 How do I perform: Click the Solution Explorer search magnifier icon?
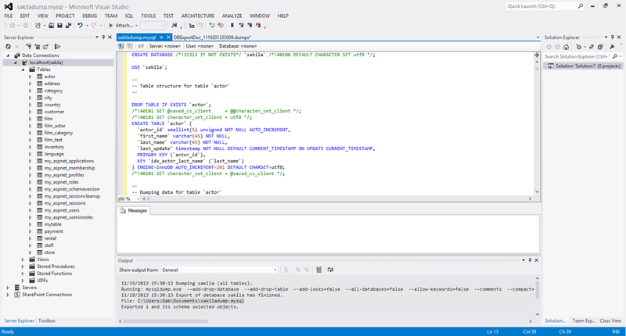click(x=615, y=56)
